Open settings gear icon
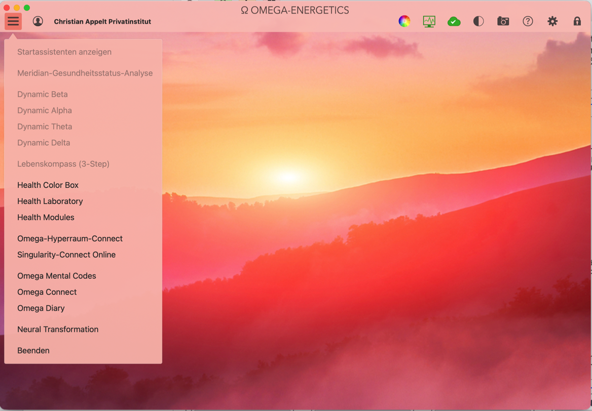The image size is (592, 411). pos(553,21)
